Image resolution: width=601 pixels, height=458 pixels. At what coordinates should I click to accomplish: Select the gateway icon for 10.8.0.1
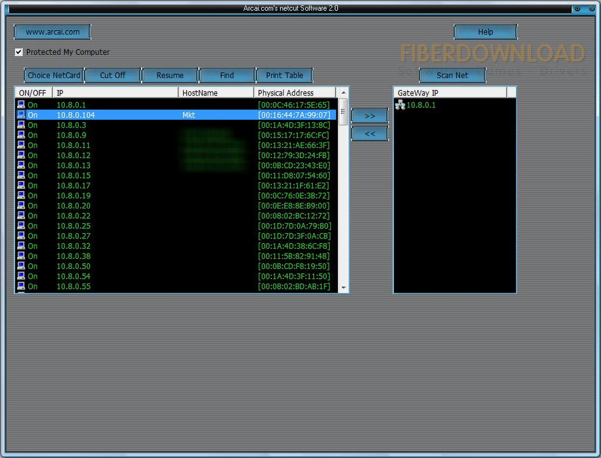[x=400, y=105]
